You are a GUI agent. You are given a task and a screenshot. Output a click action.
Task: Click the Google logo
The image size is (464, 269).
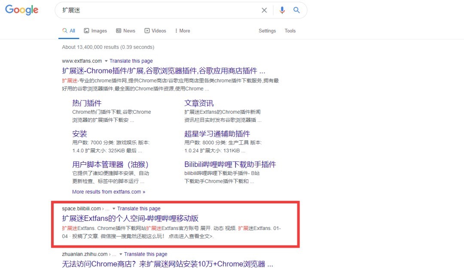(x=21, y=10)
